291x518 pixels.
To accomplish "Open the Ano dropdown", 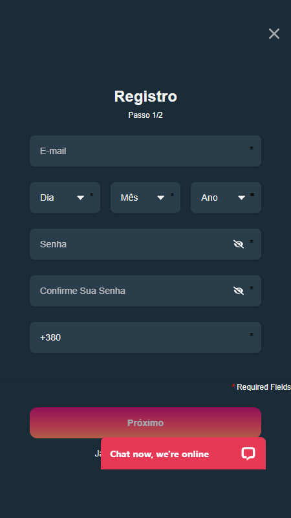I will pyautogui.click(x=226, y=197).
